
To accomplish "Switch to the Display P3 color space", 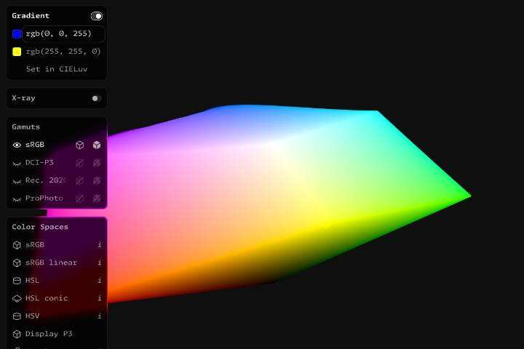I will (x=49, y=334).
